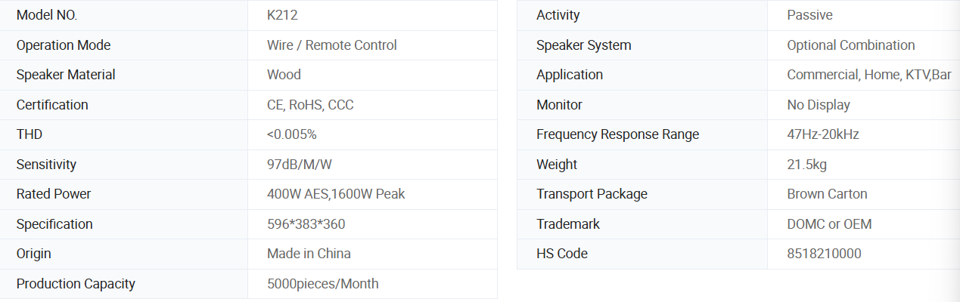
Task: Select the Optional Combination value
Action: tap(850, 45)
